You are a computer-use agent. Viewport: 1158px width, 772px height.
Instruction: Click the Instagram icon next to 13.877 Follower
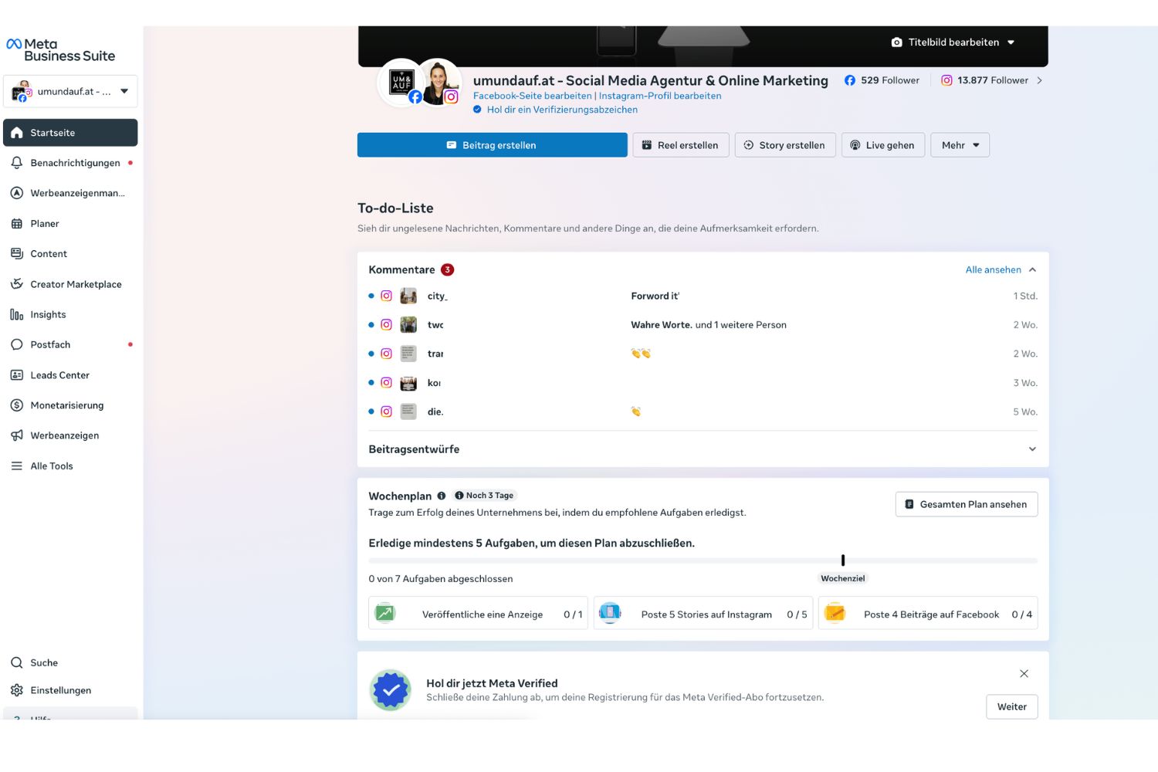click(946, 80)
